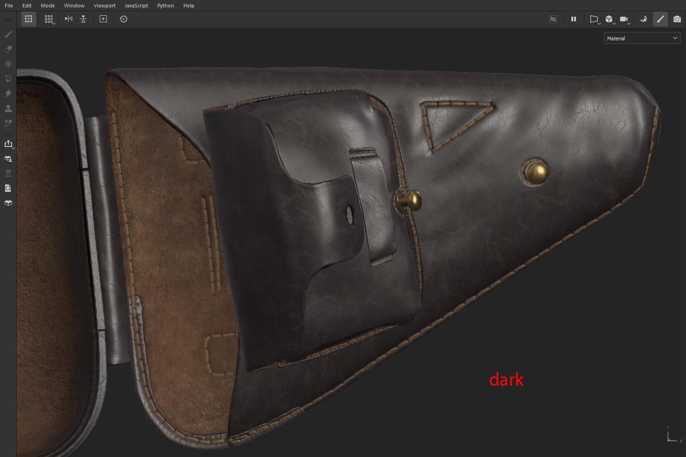Select the Smudge tool
The width and height of the screenshot is (686, 457).
[8, 94]
